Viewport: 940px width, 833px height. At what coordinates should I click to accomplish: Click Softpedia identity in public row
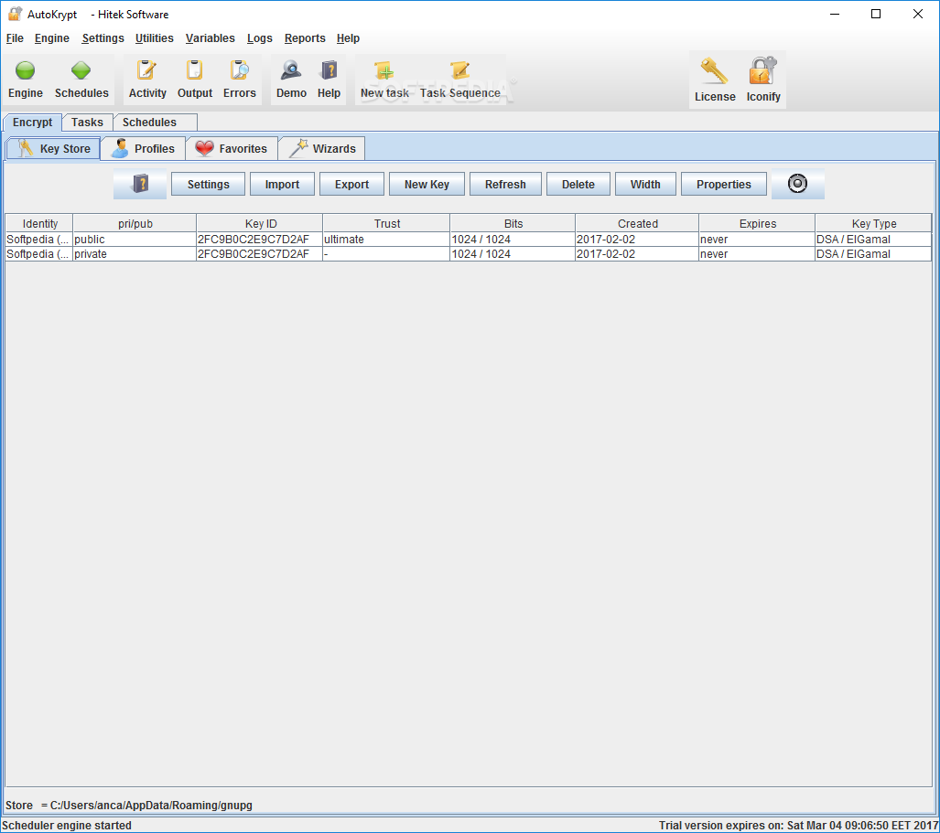(39, 240)
